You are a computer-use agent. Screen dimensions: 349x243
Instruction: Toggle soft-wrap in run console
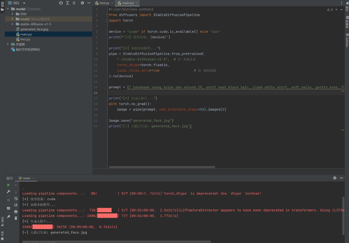click(x=16, y=199)
